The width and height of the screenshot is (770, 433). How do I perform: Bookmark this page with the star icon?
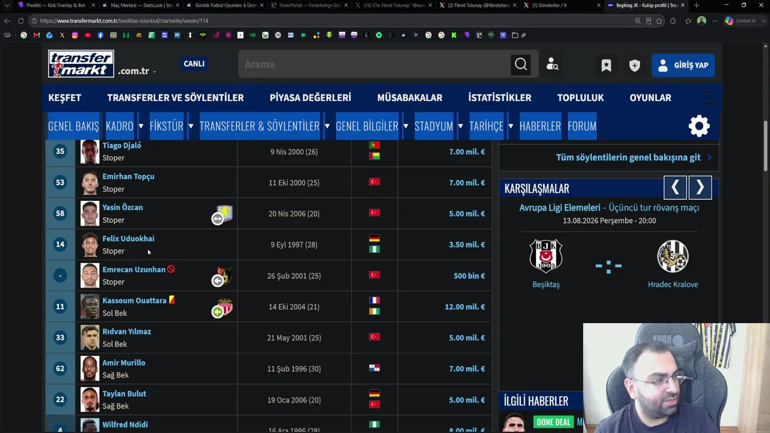pyautogui.click(x=659, y=20)
